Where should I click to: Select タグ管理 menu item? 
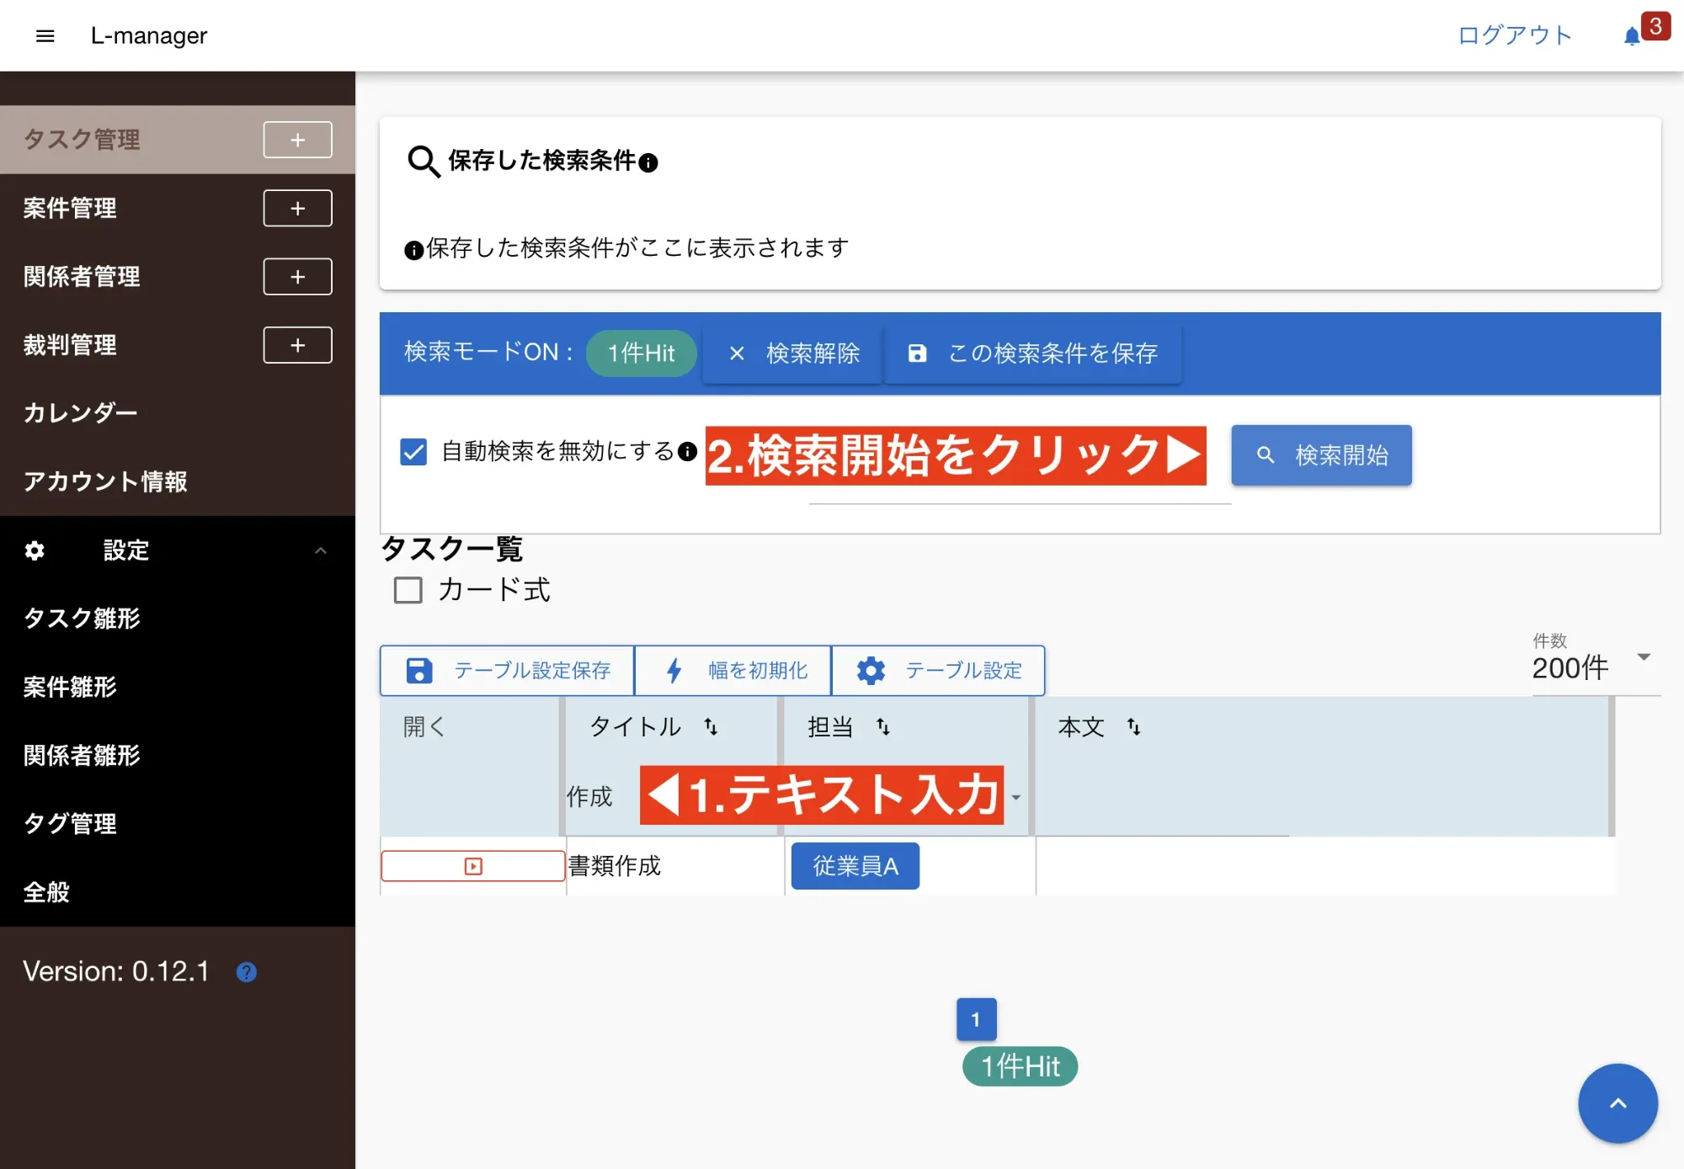coord(70,823)
